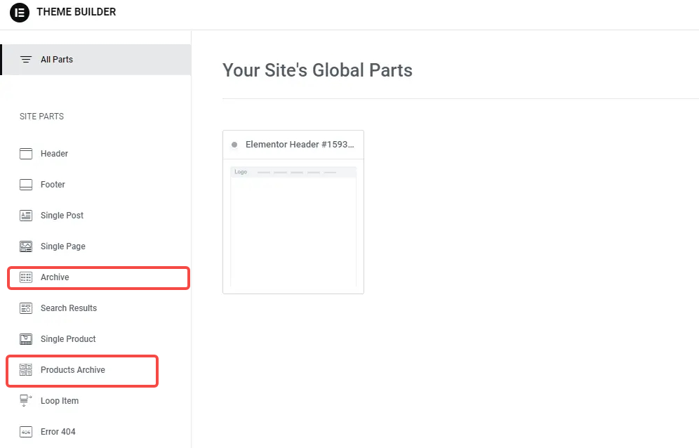Viewport: 699px width, 448px height.
Task: Open the Elementor Header template thumbnail
Action: pyautogui.click(x=293, y=226)
